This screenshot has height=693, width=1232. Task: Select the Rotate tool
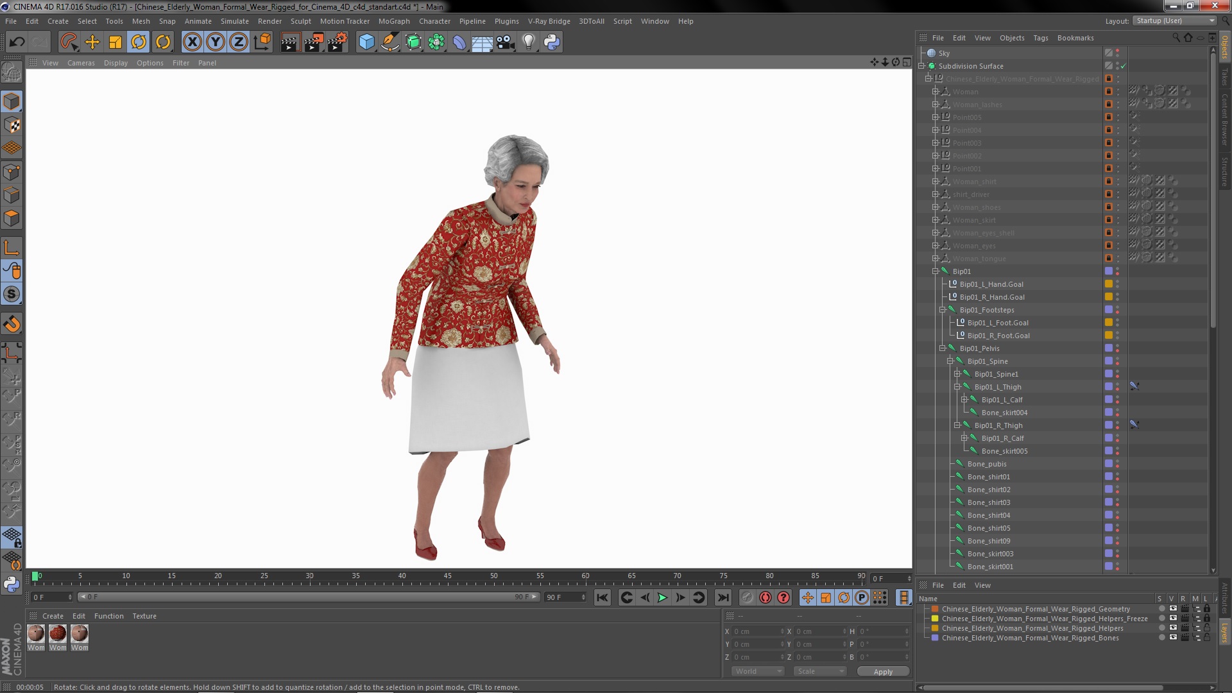(x=139, y=42)
